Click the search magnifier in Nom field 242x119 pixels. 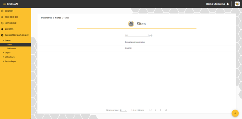[149, 35]
